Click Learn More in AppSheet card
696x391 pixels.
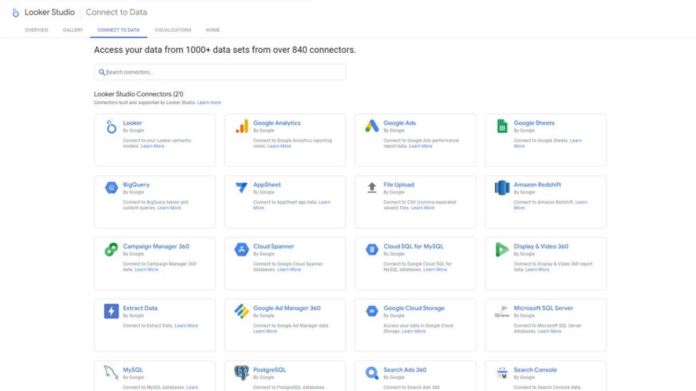click(292, 205)
